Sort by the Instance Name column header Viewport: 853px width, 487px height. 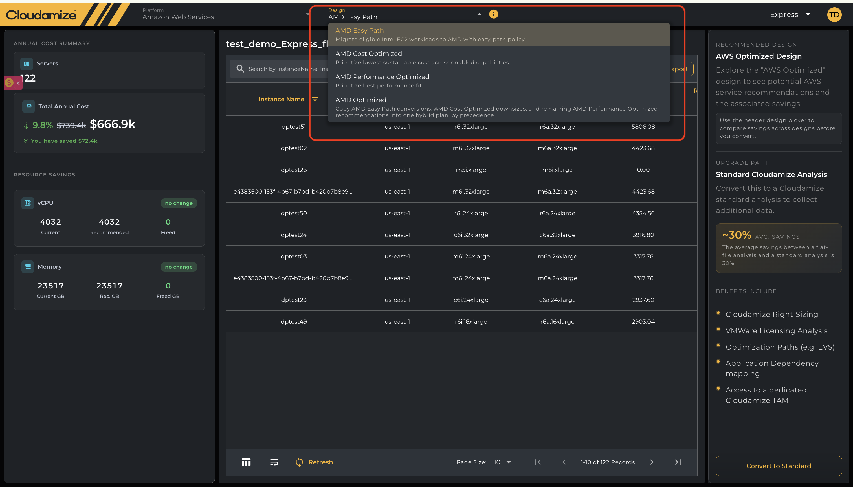click(281, 99)
